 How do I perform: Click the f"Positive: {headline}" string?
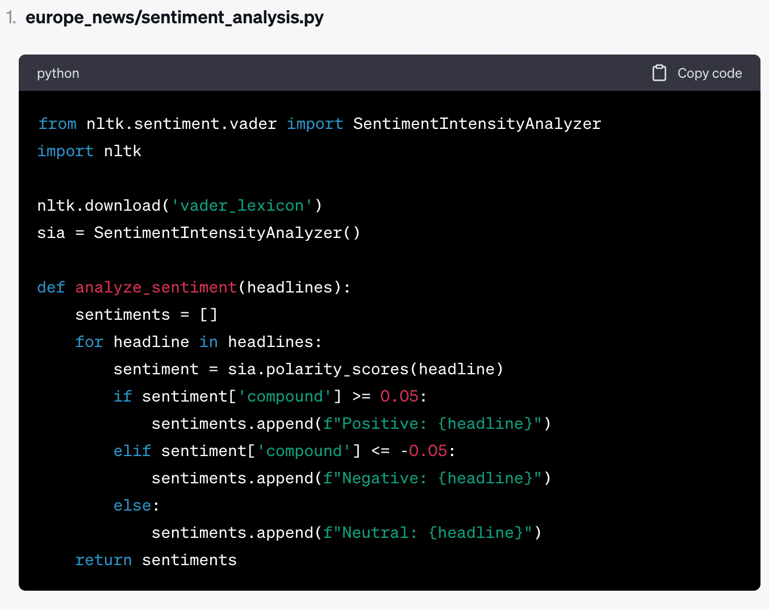(x=432, y=423)
